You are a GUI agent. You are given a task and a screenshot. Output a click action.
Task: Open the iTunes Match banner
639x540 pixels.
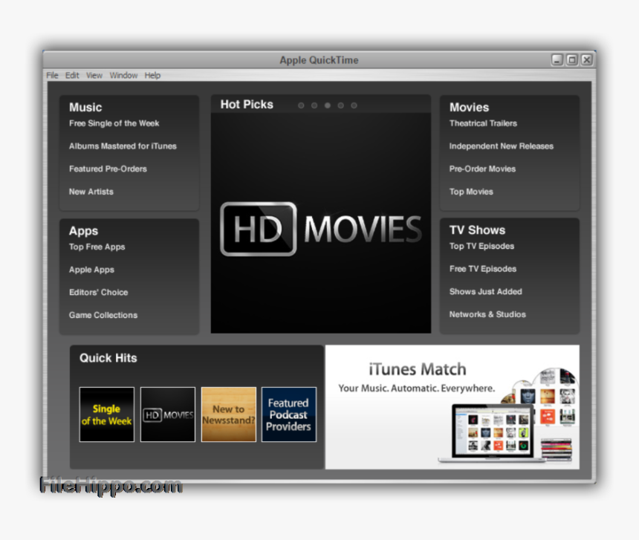tap(453, 407)
